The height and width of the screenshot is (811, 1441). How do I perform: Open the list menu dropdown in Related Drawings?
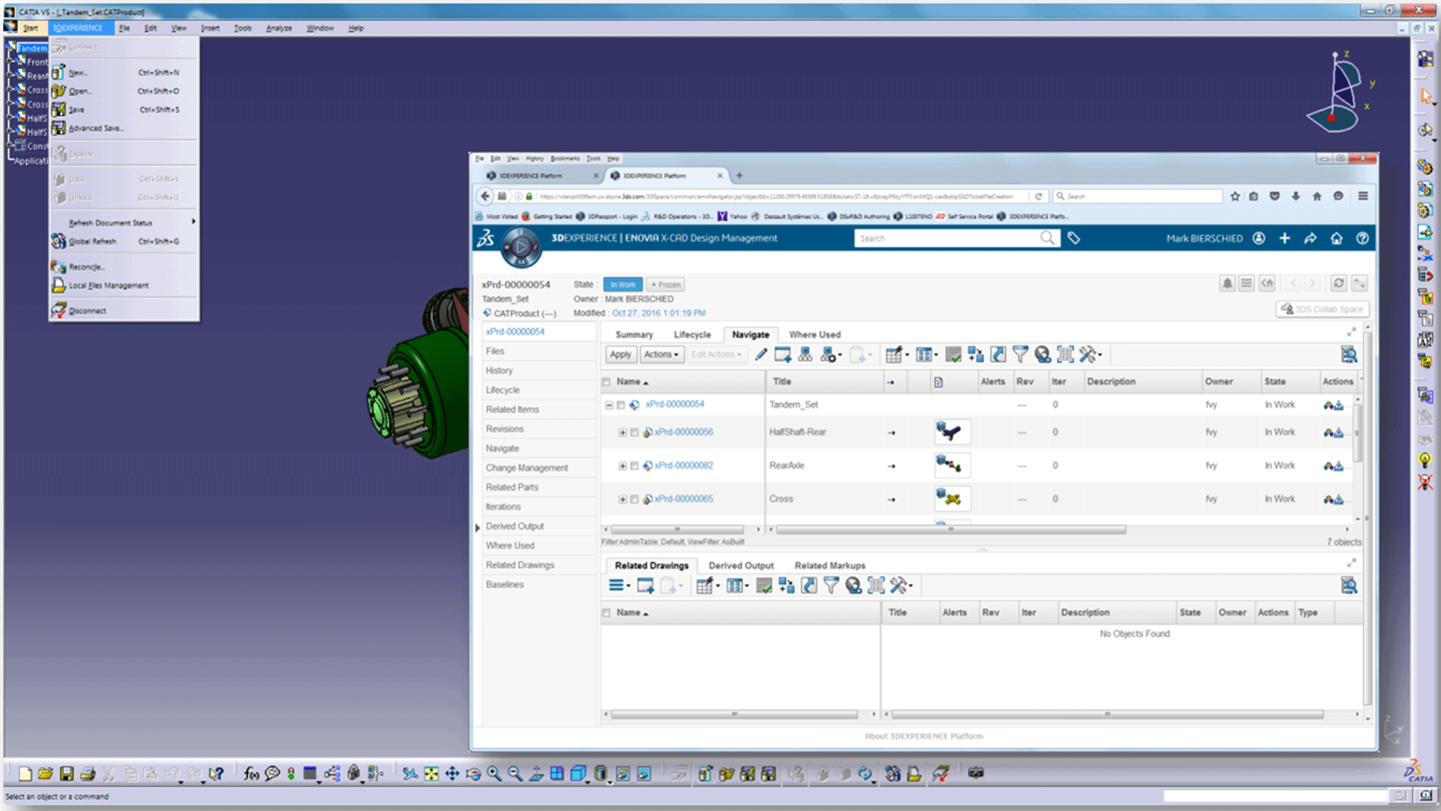pyautogui.click(x=619, y=586)
